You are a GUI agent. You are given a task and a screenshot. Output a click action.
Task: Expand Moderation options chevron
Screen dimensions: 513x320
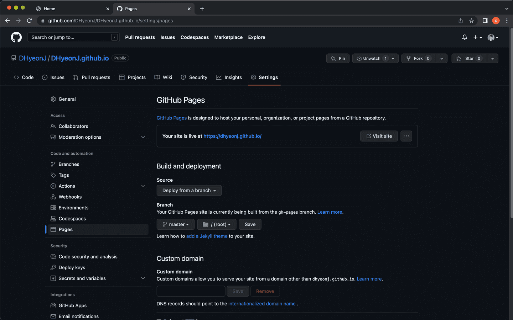(x=143, y=137)
